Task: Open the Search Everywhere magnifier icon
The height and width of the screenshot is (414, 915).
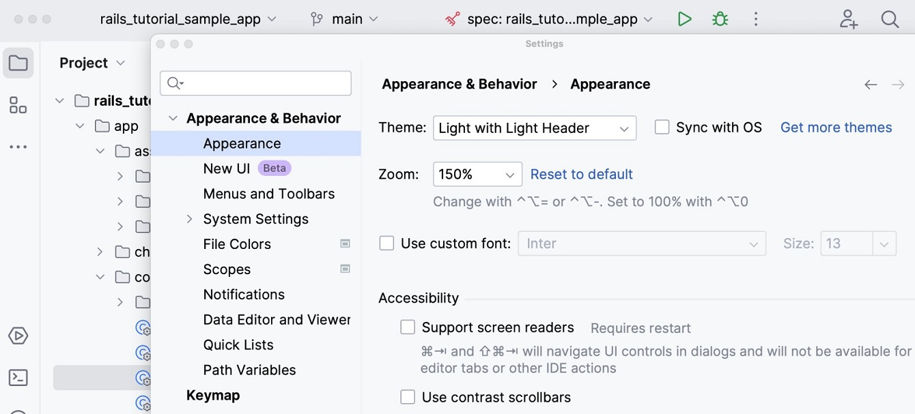Action: pyautogui.click(x=890, y=19)
